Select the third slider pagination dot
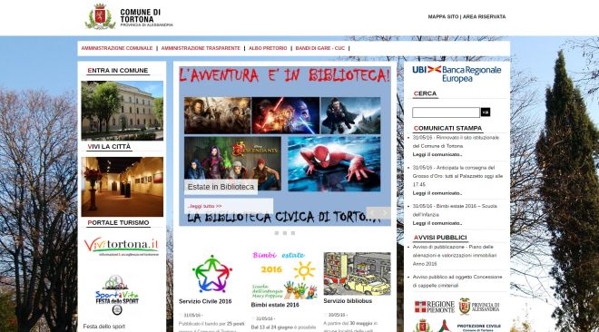The image size is (599, 332). (x=293, y=233)
